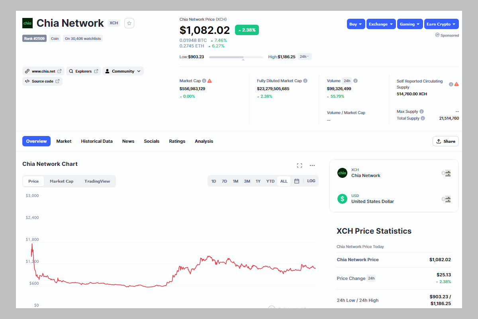Viewport: 478px width, 319px height.
Task: Set chart range to 1Y
Action: click(x=258, y=181)
